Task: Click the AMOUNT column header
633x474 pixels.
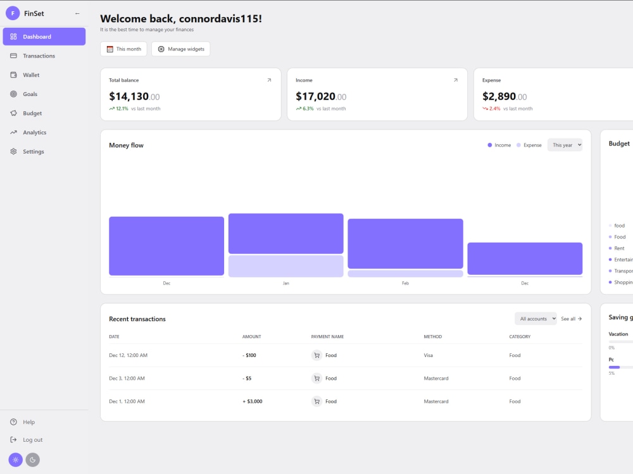Action: tap(251, 337)
